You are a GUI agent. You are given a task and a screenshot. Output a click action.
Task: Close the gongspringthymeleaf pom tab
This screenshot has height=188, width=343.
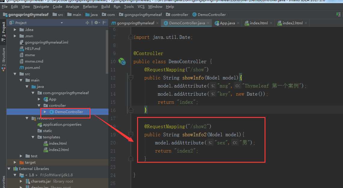(157, 23)
